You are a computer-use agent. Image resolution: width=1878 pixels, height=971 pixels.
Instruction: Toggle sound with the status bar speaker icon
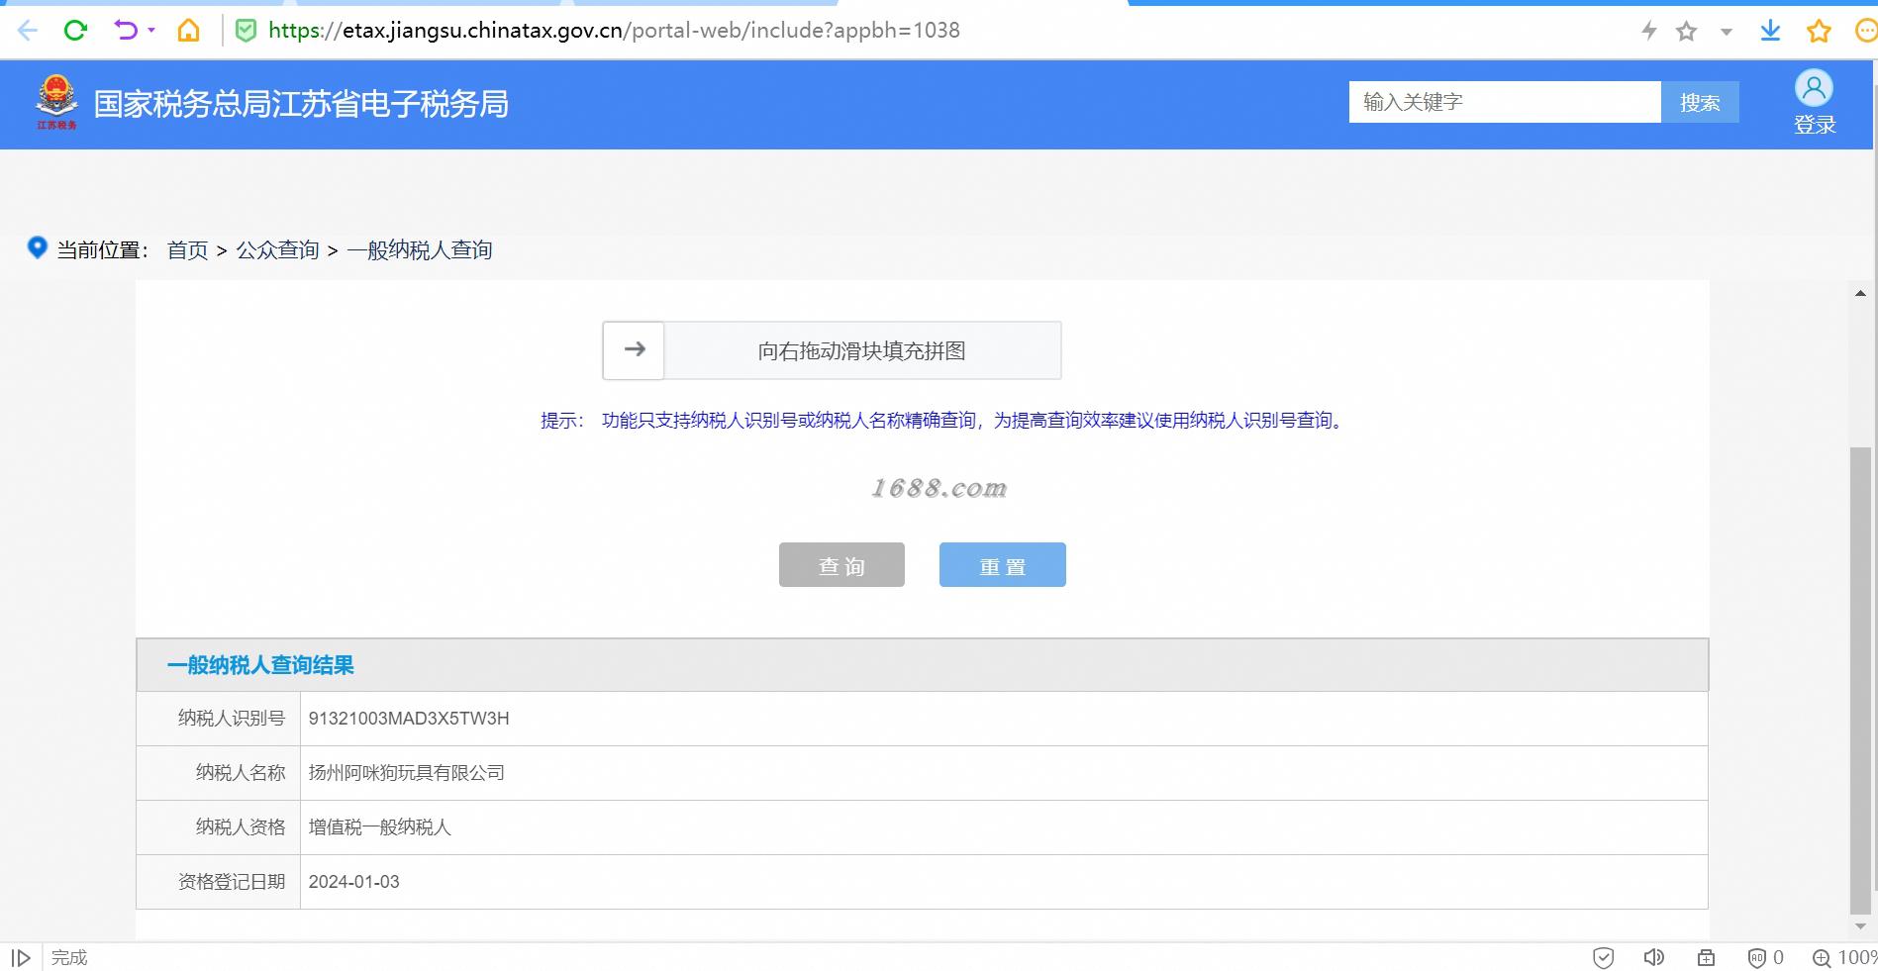1653,957
